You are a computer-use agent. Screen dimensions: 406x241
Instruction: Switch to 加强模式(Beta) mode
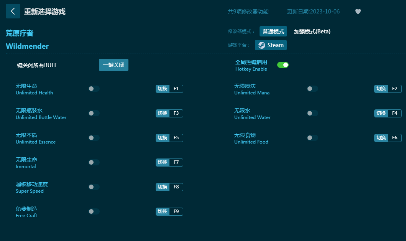pyautogui.click(x=312, y=31)
